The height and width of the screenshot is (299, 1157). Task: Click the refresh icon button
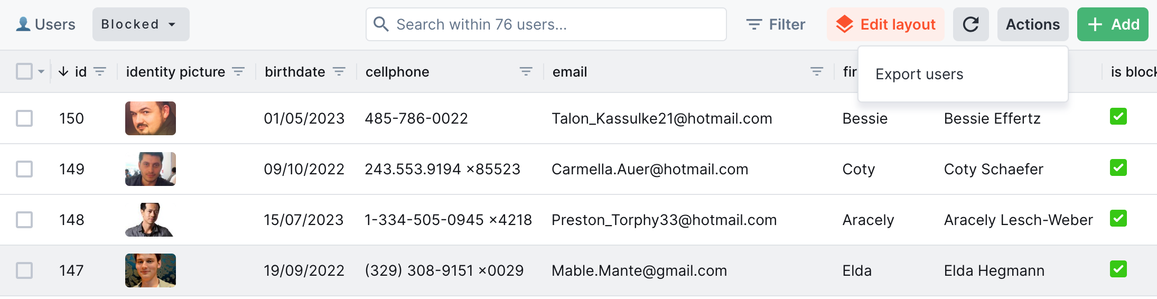pyautogui.click(x=971, y=24)
